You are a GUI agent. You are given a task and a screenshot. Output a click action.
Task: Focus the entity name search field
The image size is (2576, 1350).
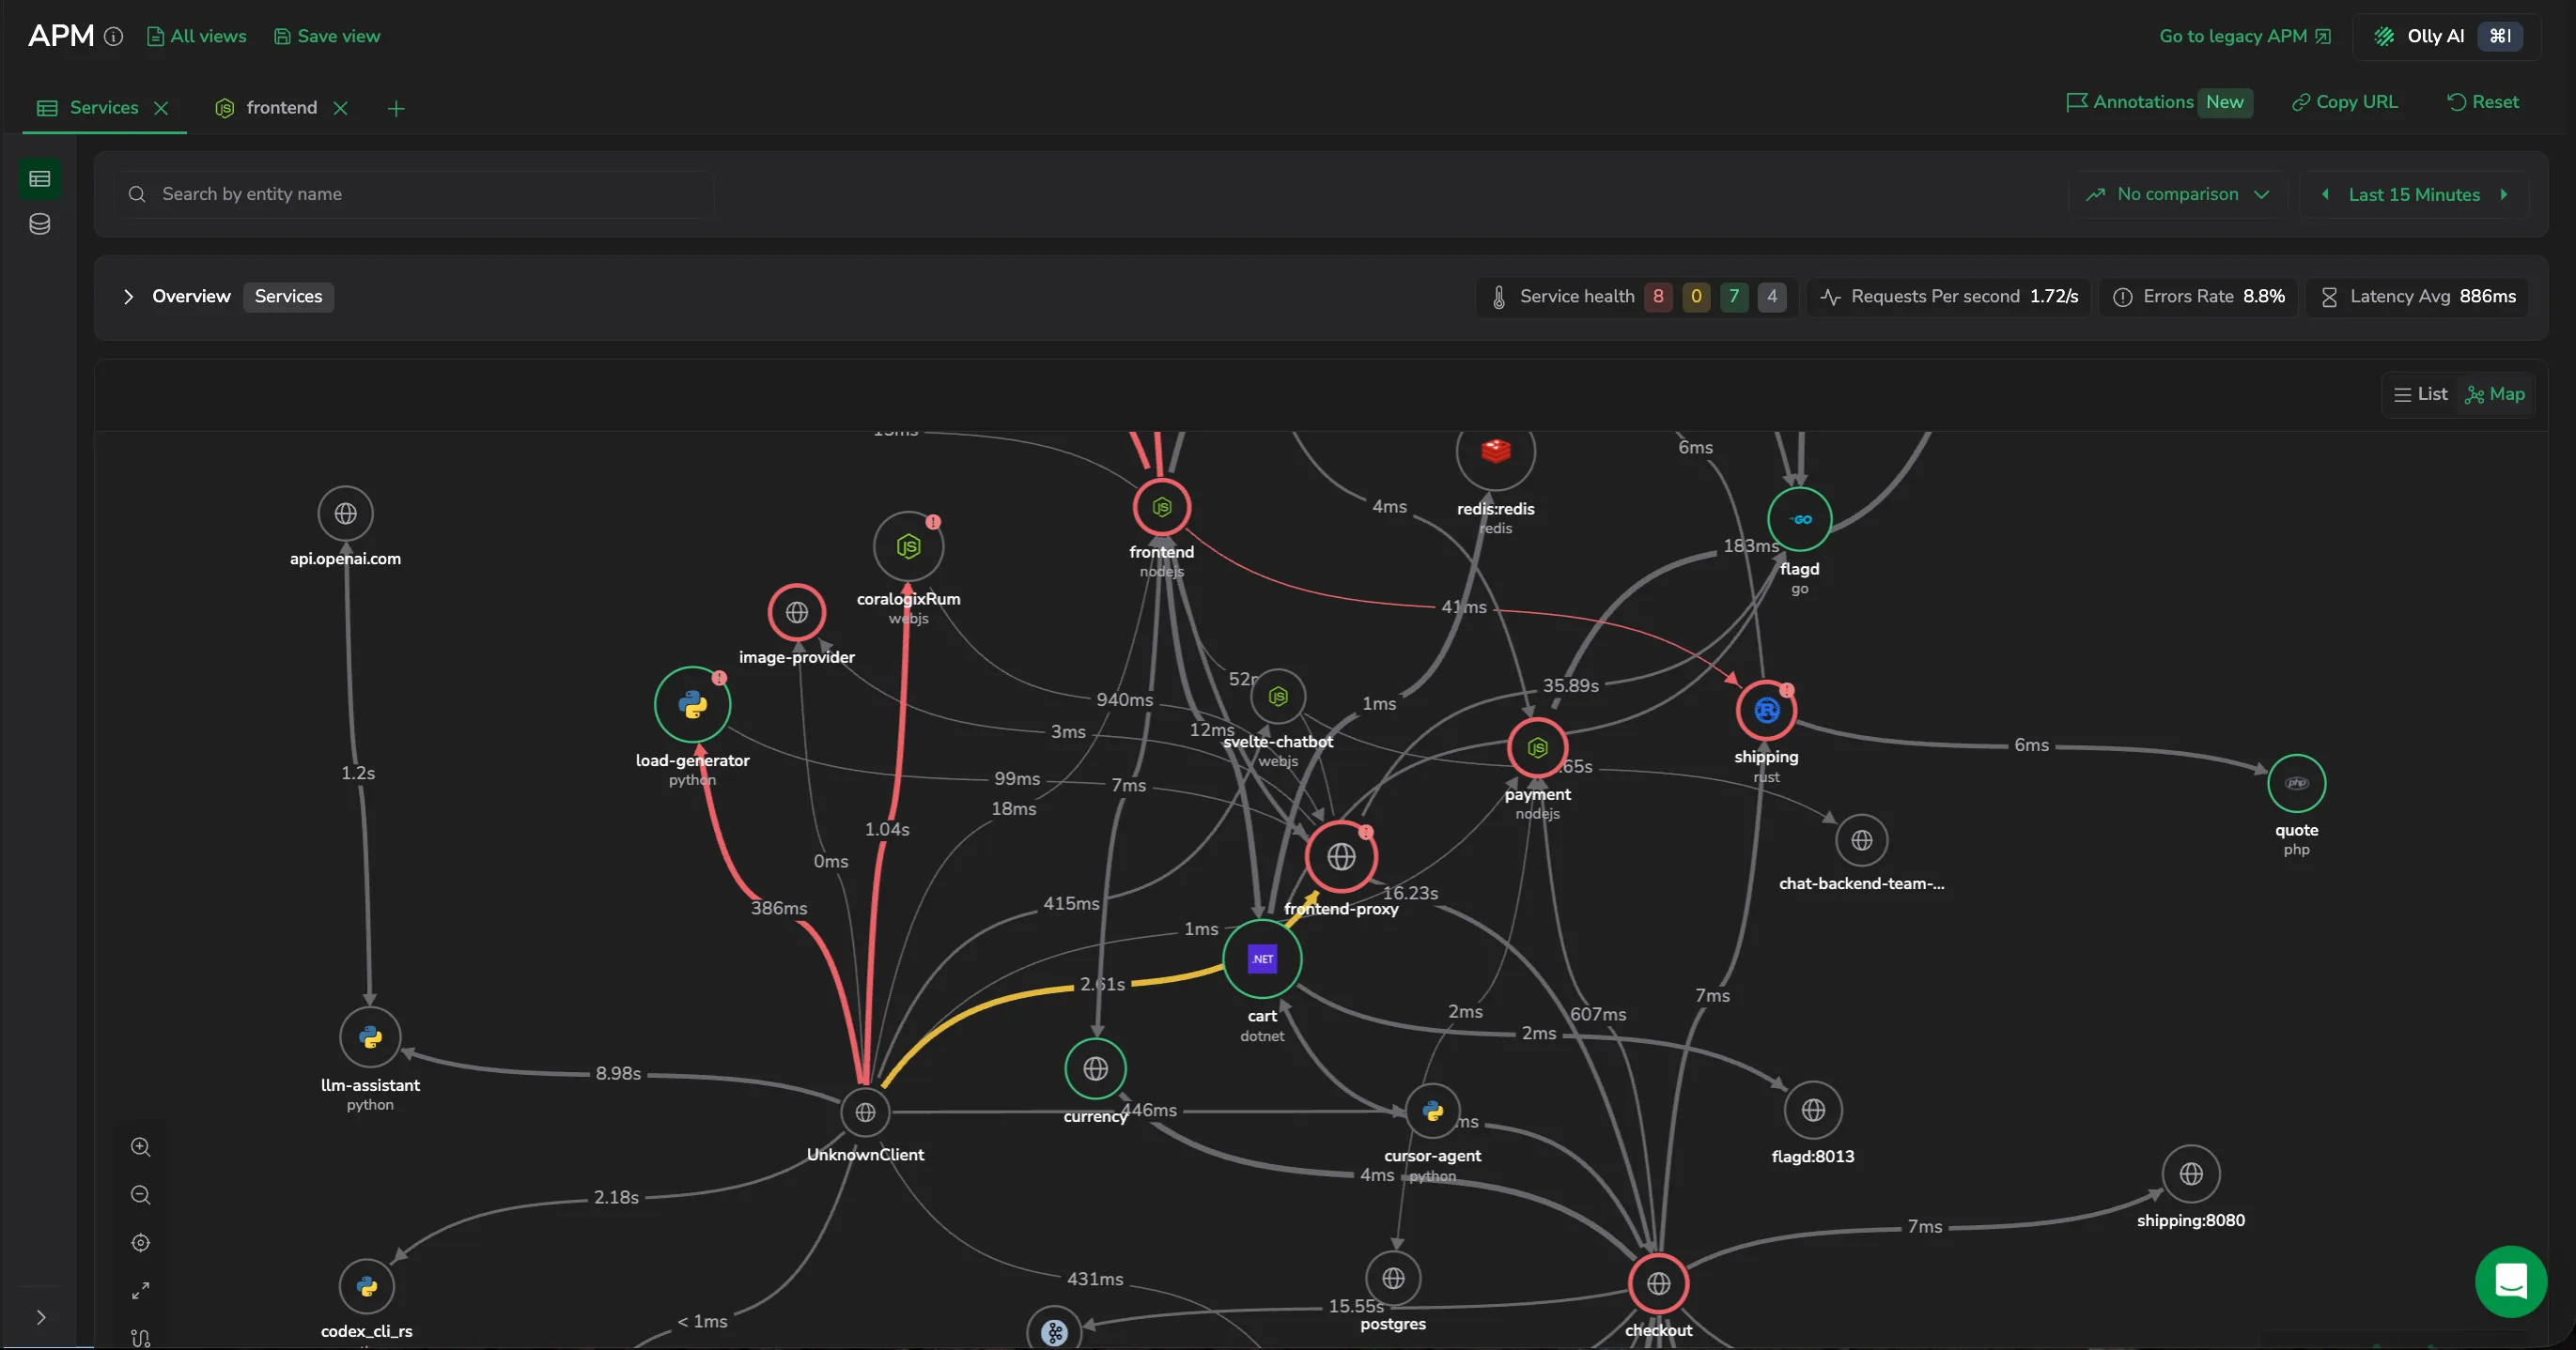click(413, 195)
